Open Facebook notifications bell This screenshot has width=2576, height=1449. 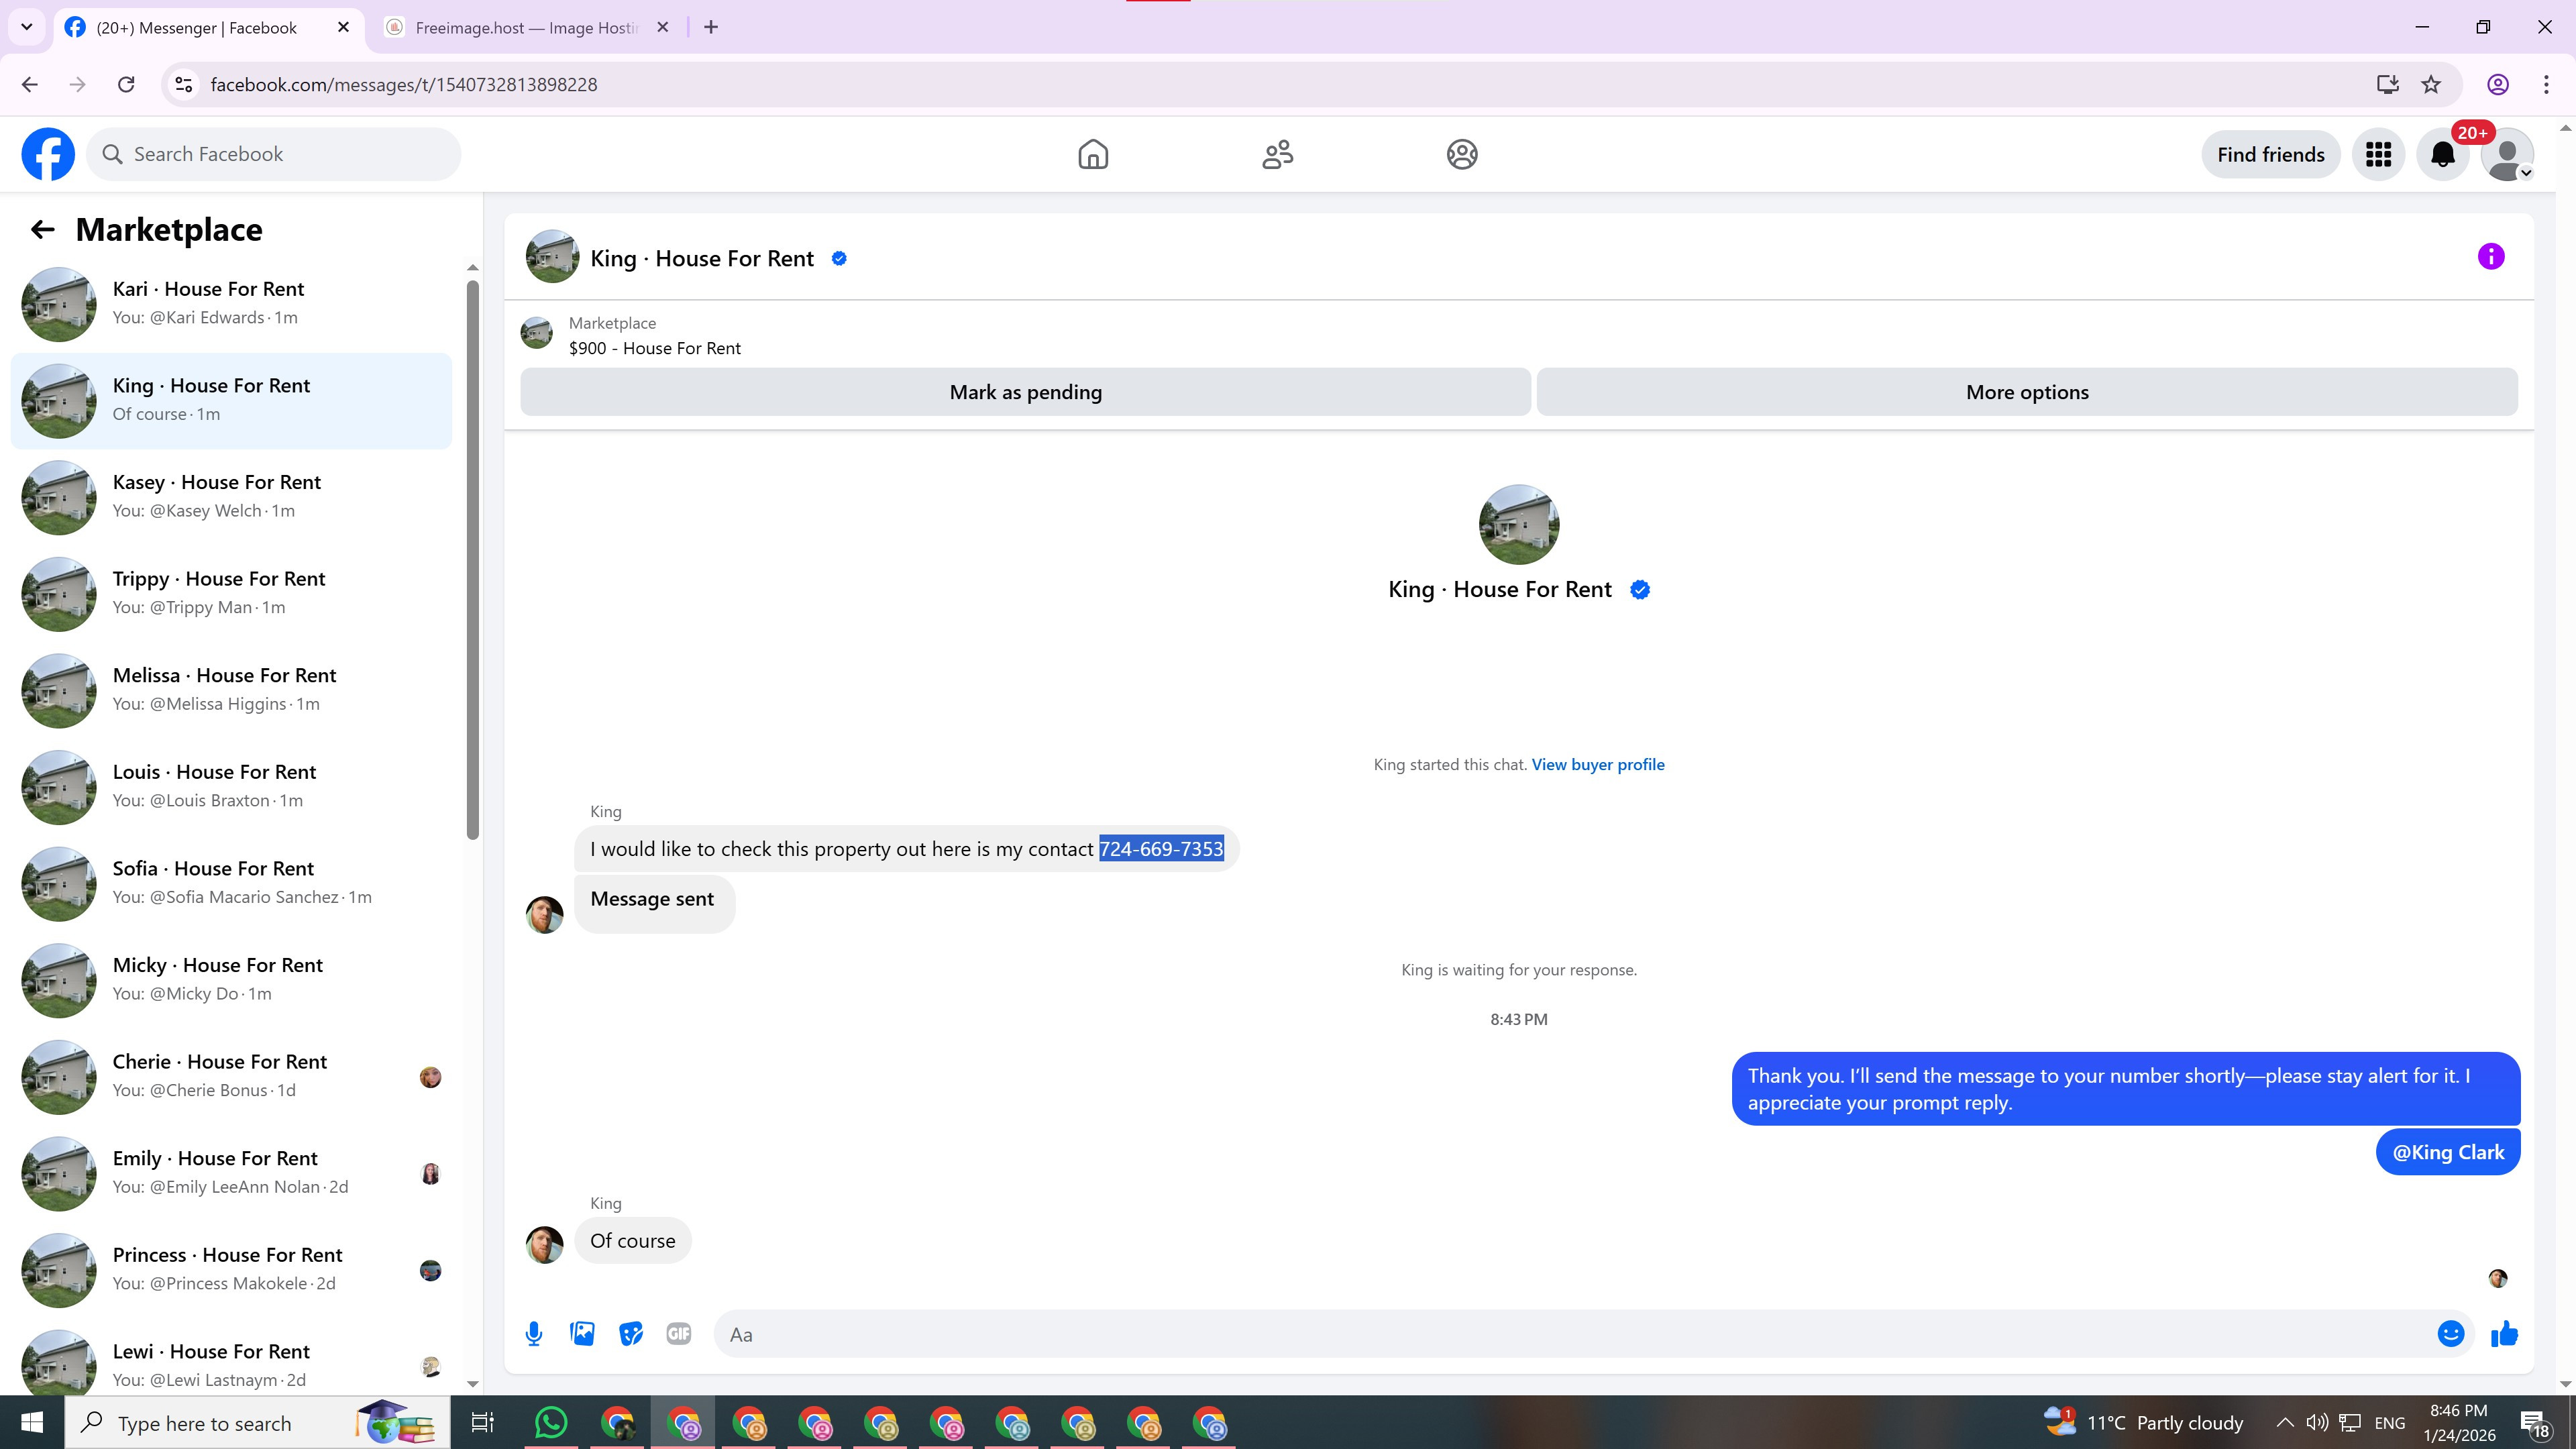point(2442,155)
